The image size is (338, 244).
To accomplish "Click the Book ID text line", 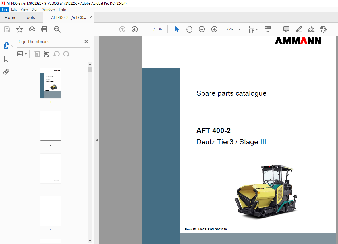I will pos(206,229).
